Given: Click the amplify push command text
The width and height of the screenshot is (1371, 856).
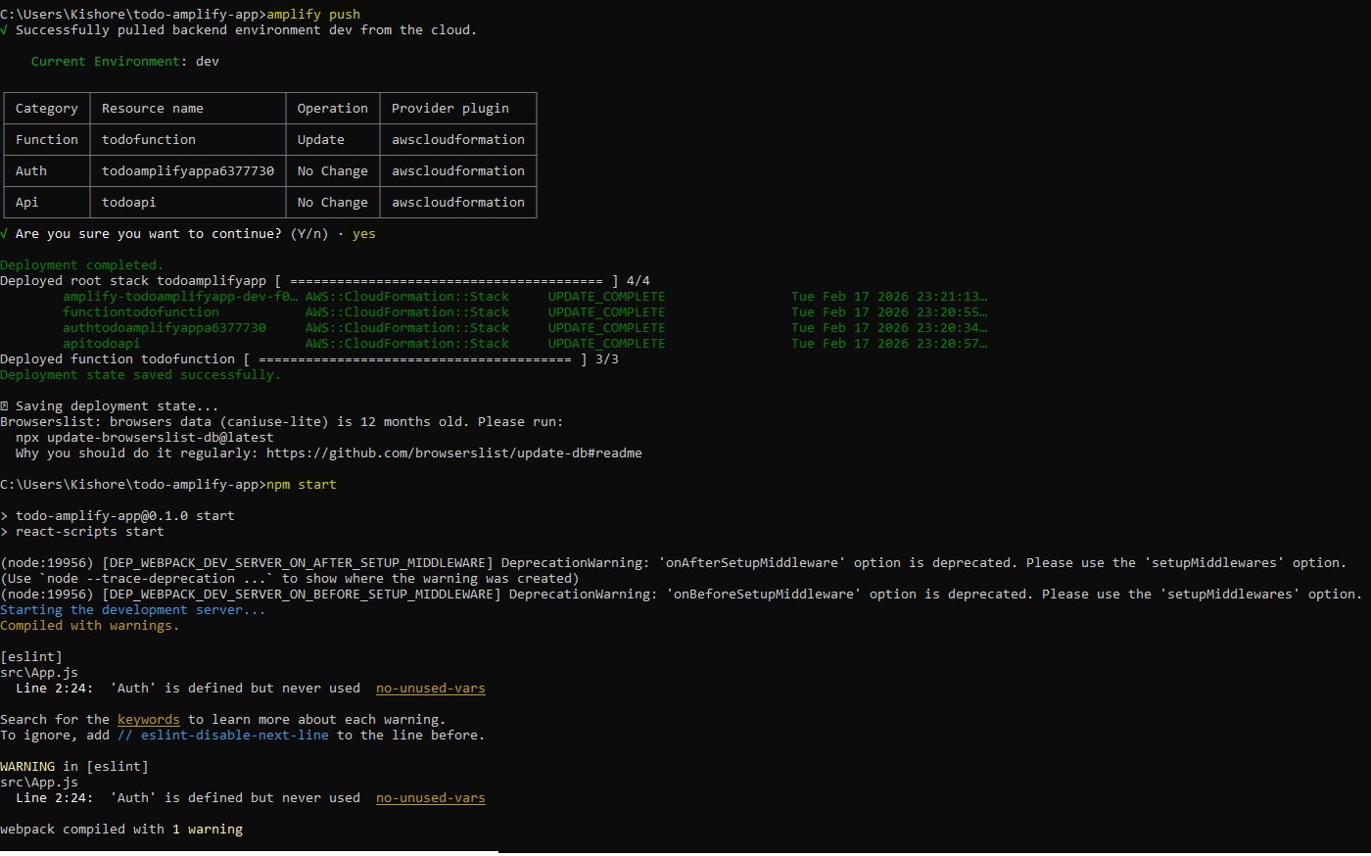Looking at the screenshot, I should tap(313, 15).
